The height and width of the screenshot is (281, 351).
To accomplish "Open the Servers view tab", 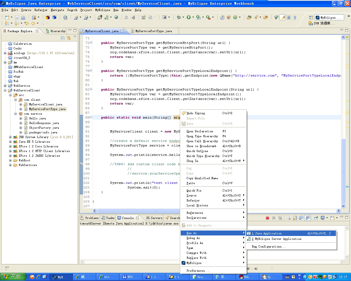I will point(154,218).
